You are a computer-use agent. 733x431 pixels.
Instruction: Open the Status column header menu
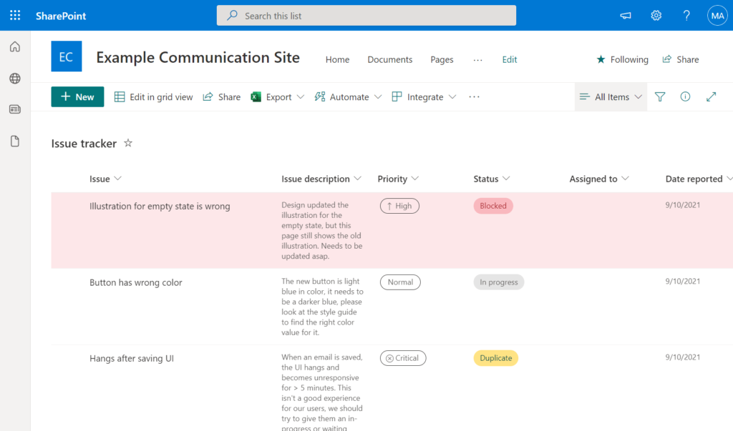click(x=491, y=179)
